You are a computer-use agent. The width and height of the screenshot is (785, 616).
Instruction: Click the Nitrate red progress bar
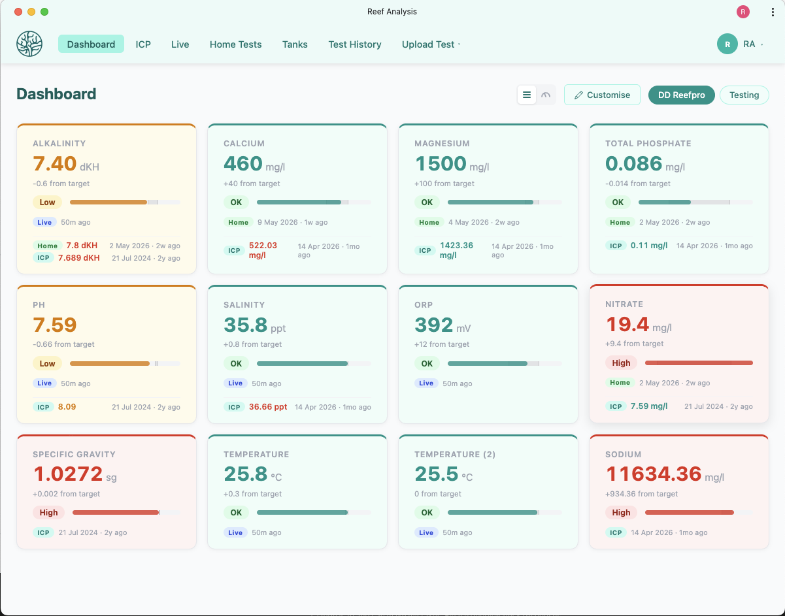[x=699, y=363]
